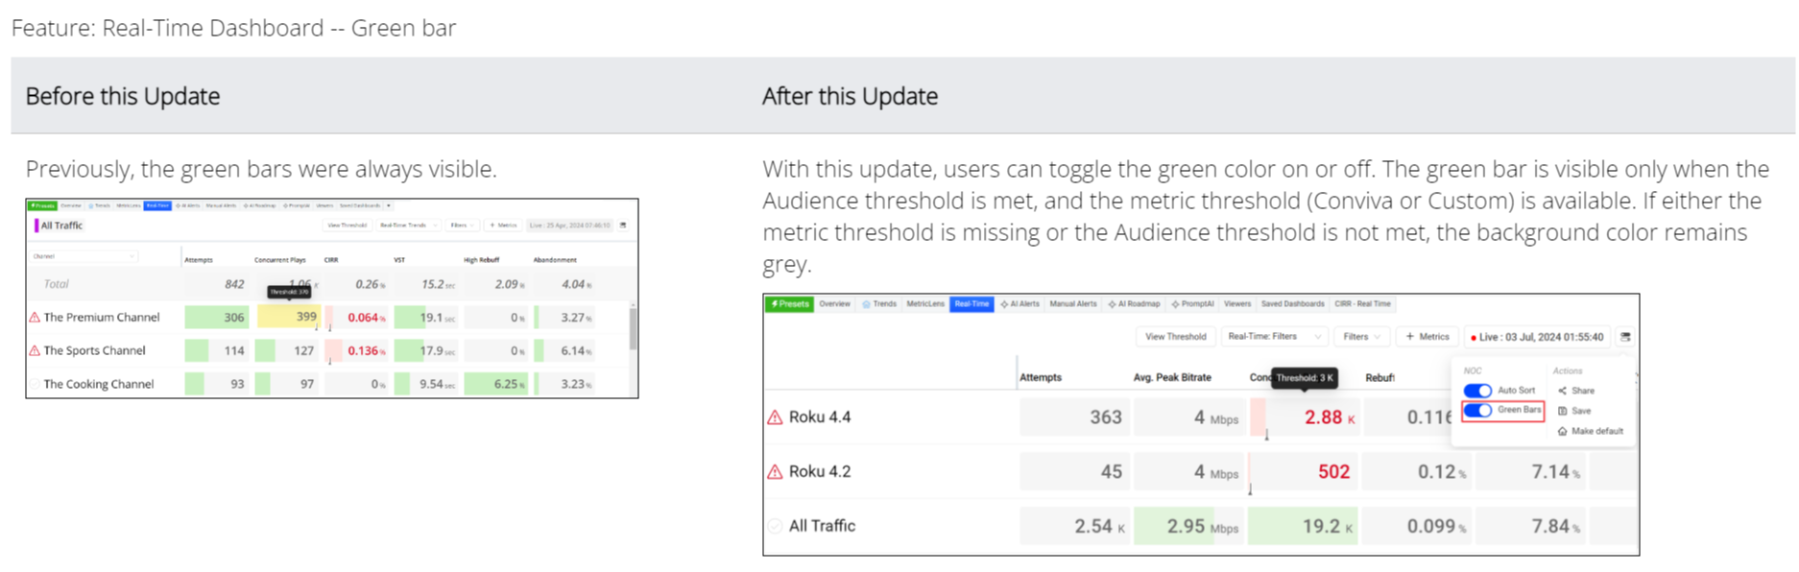The image size is (1799, 572).
Task: Toggle the Auto Sort switch
Action: [x=1478, y=391]
